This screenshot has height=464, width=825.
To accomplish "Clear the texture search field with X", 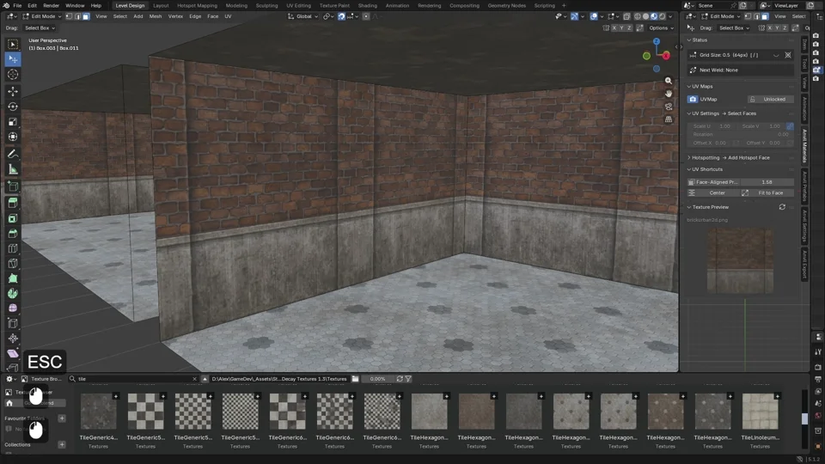I will pyautogui.click(x=194, y=379).
